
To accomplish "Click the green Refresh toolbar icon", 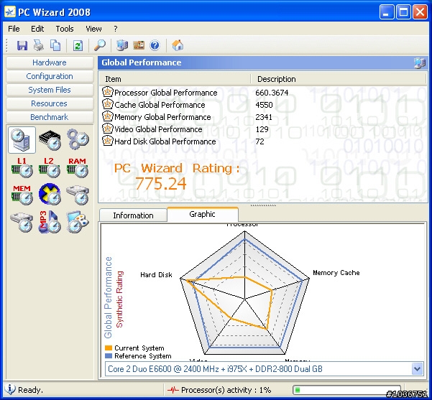I will point(78,45).
